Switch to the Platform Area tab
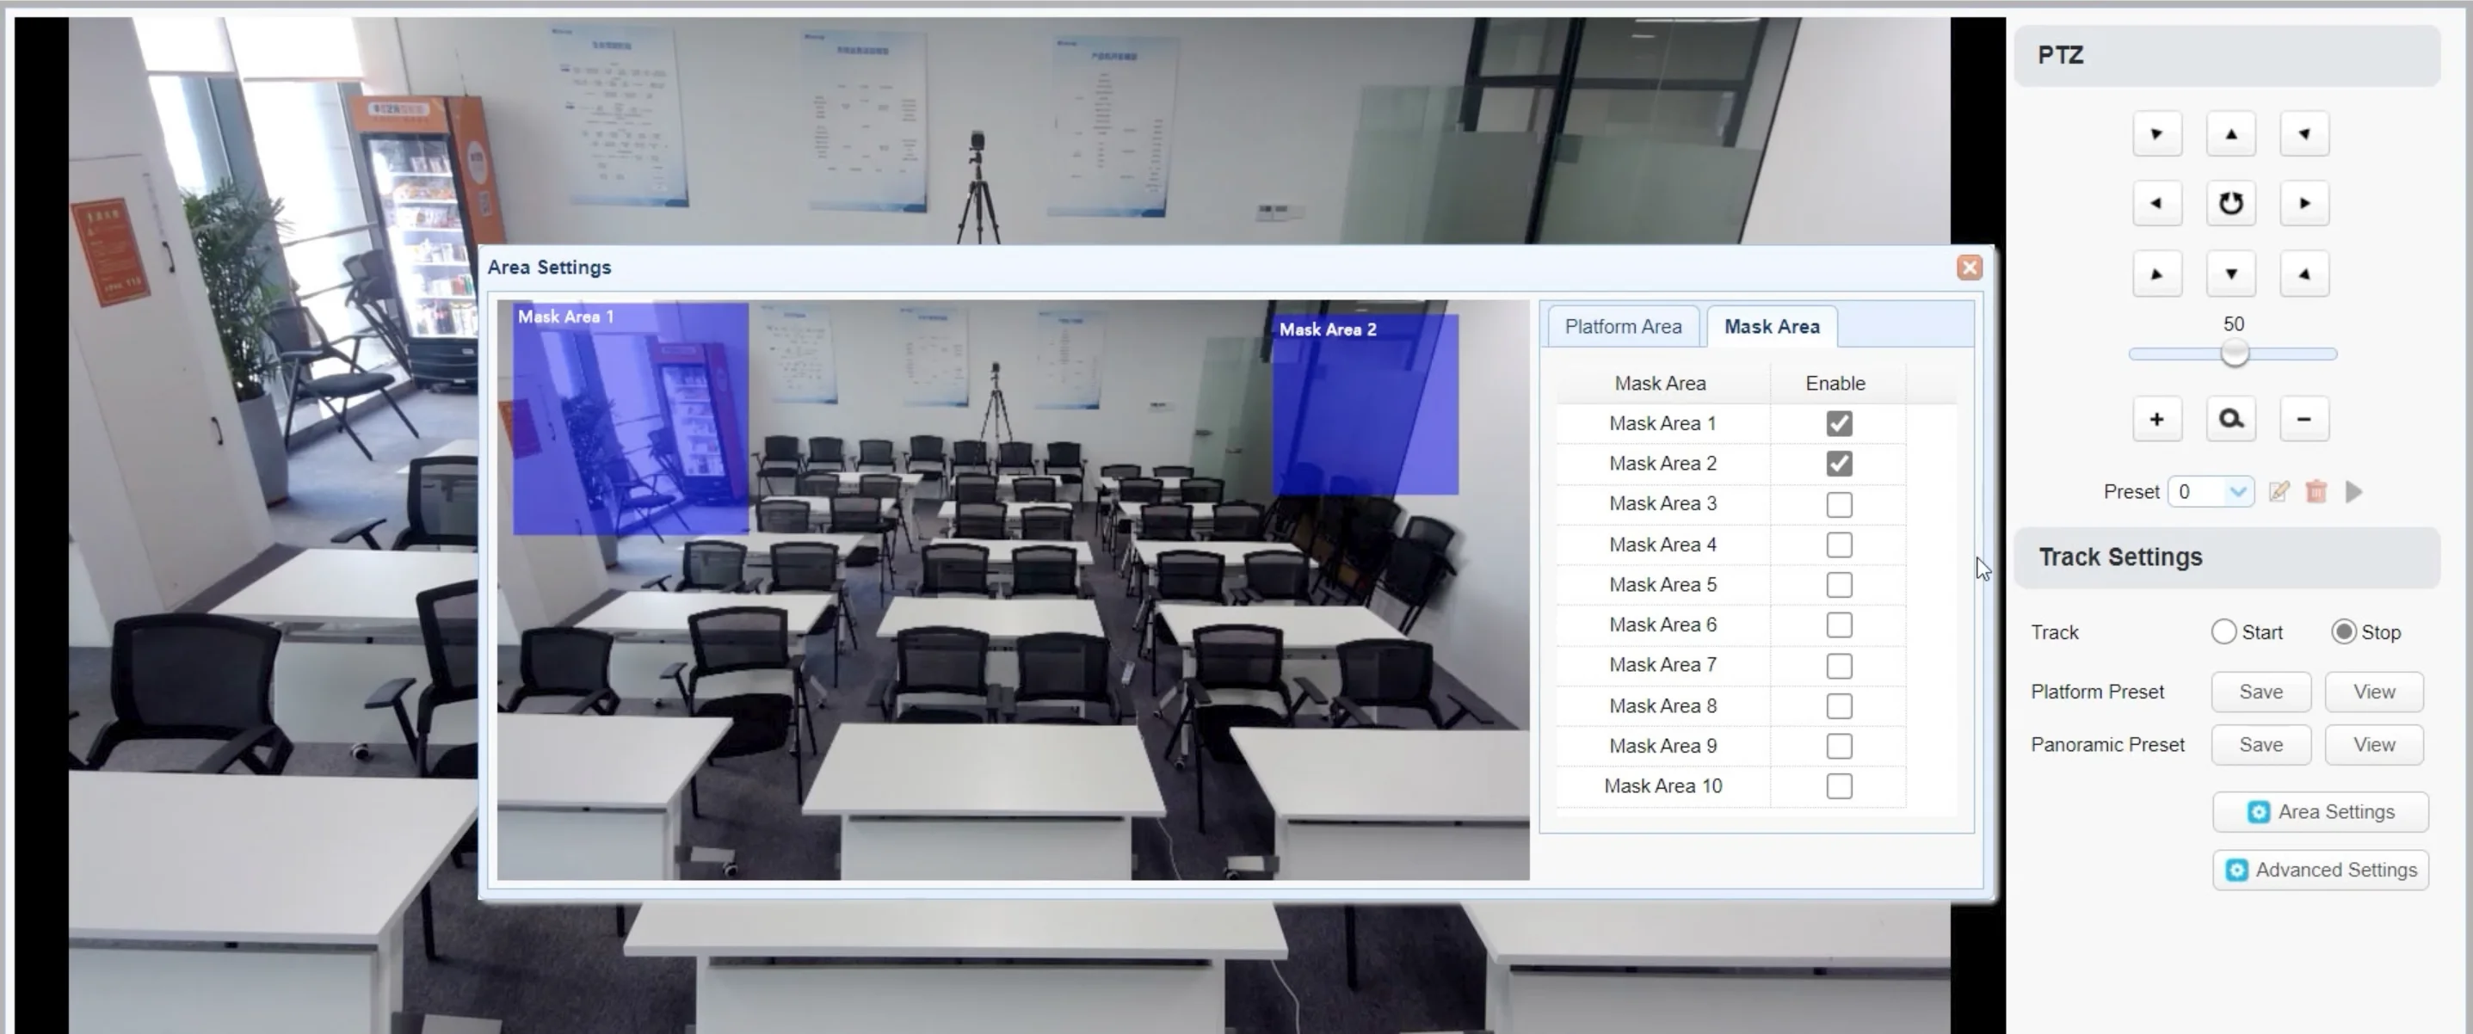This screenshot has height=1034, width=2473. click(1623, 326)
